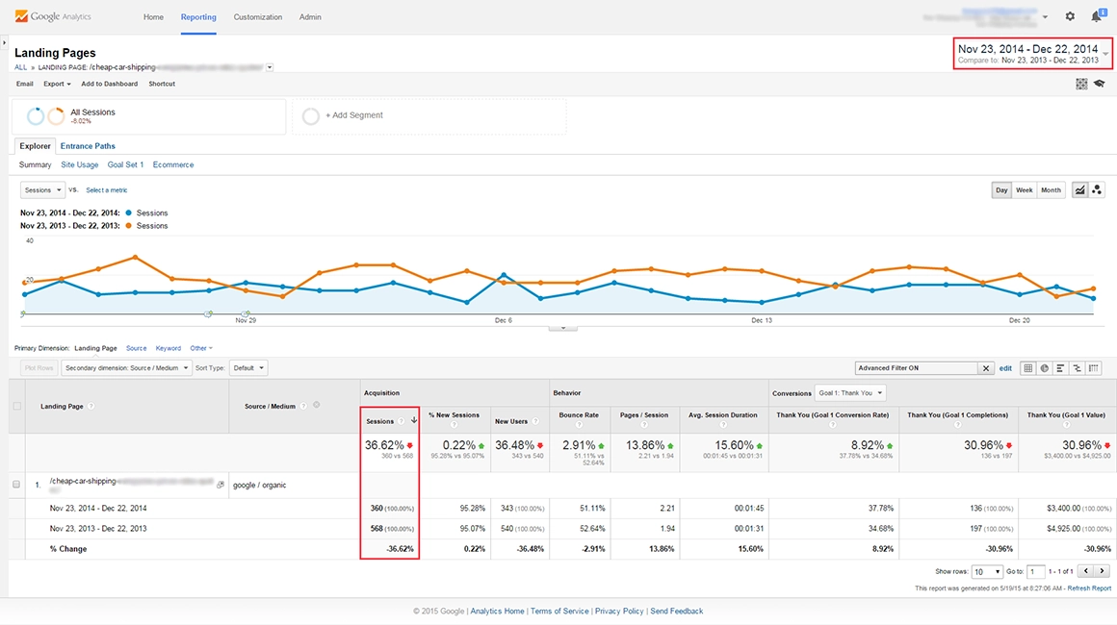Open the Ecommerce sub-tab
Screen dimensions: 1117x625
tap(173, 165)
